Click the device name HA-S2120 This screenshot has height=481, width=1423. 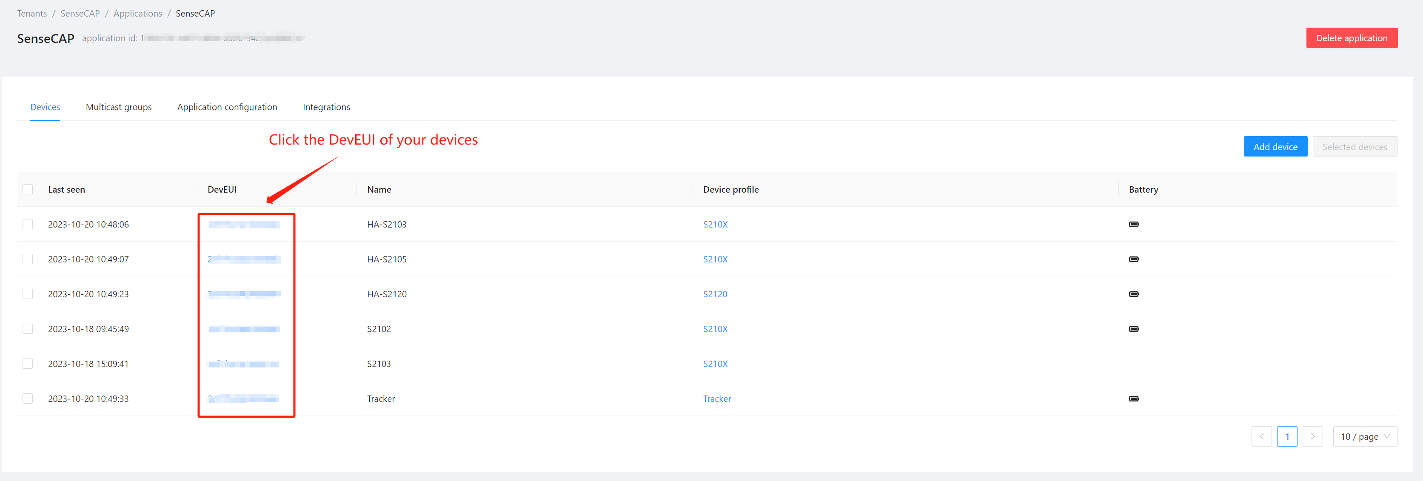(x=387, y=294)
